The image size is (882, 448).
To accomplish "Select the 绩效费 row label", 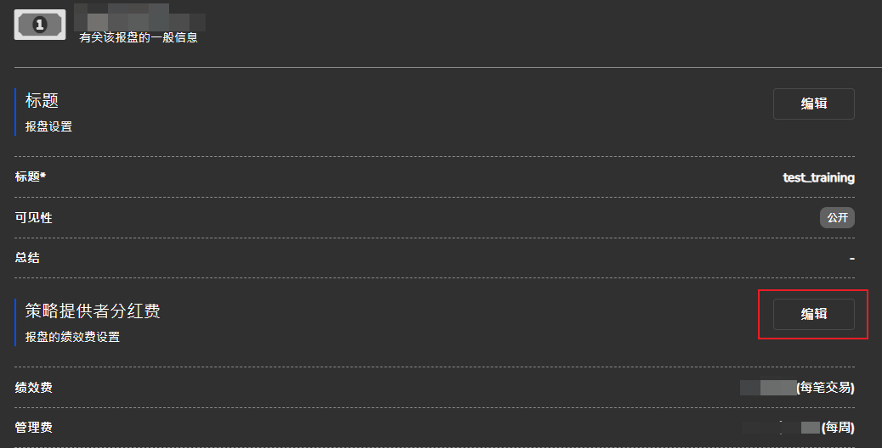I will click(34, 388).
